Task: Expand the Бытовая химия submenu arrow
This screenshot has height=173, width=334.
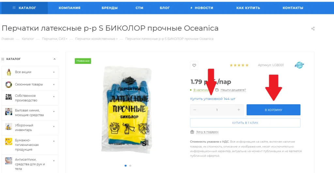Action: [54, 111]
